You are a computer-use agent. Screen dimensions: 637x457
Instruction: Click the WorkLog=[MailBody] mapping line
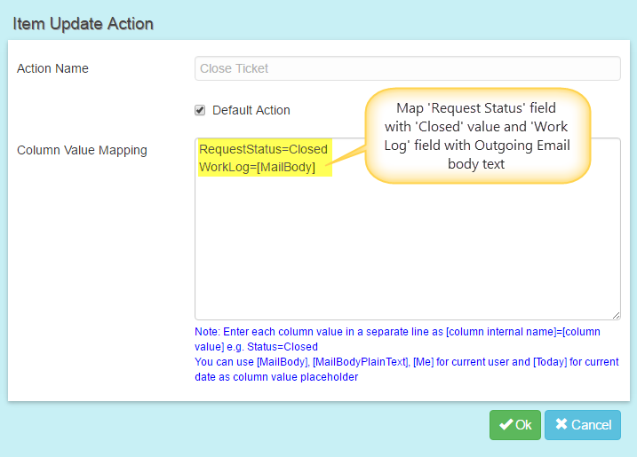point(257,167)
